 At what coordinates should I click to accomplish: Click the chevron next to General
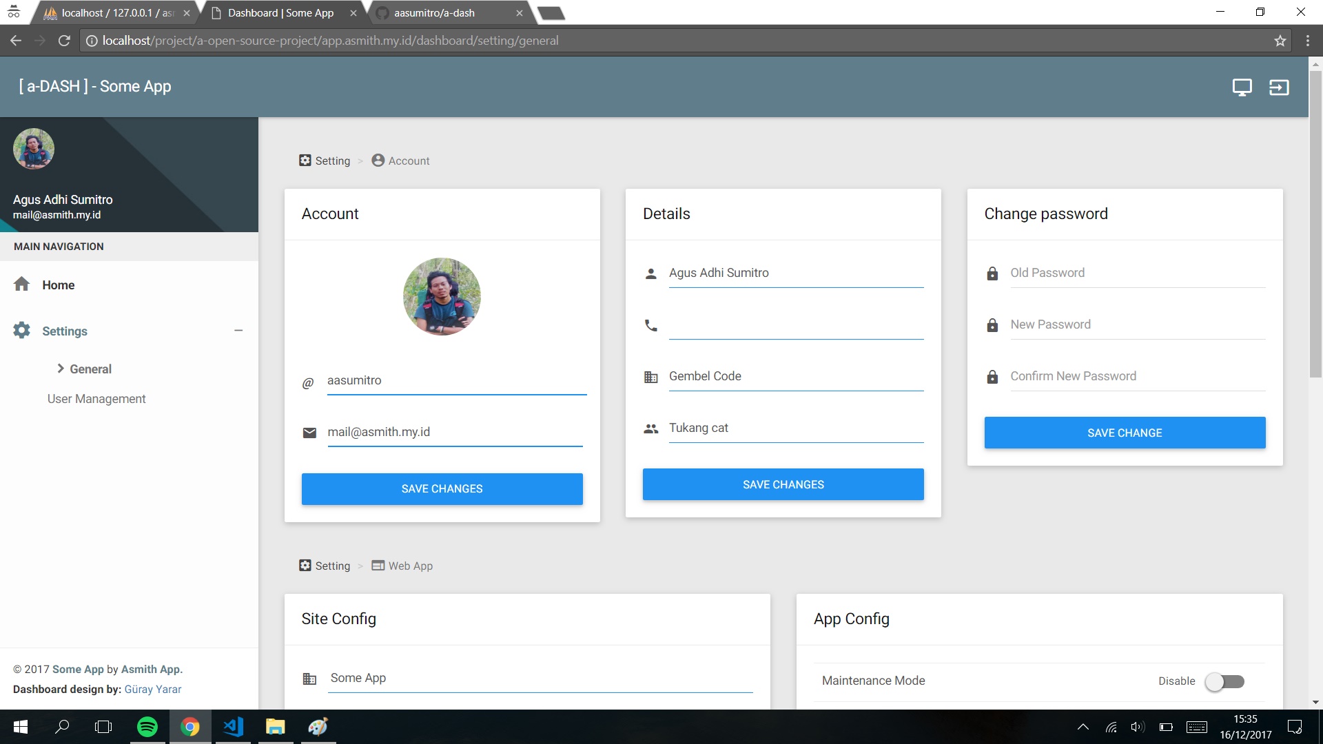point(61,369)
